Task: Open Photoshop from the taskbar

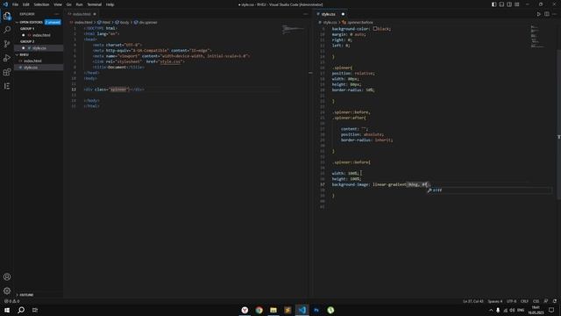Action: click(x=316, y=310)
